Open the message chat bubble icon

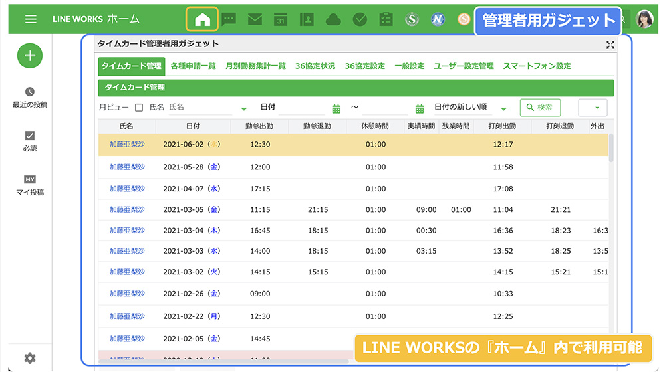[x=229, y=19]
